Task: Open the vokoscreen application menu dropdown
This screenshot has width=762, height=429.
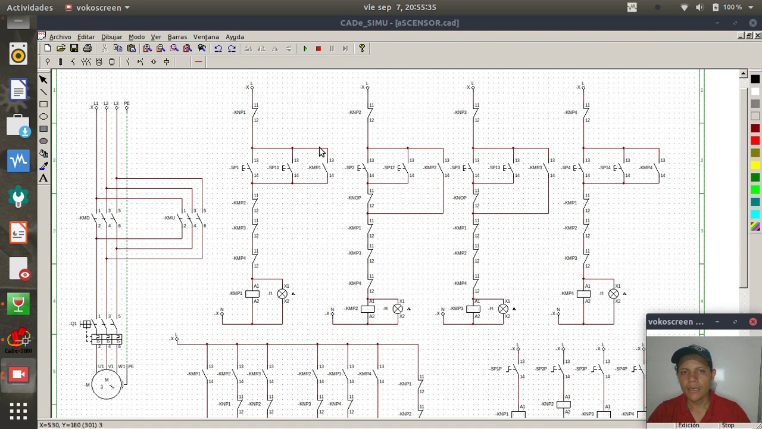Action: click(97, 8)
